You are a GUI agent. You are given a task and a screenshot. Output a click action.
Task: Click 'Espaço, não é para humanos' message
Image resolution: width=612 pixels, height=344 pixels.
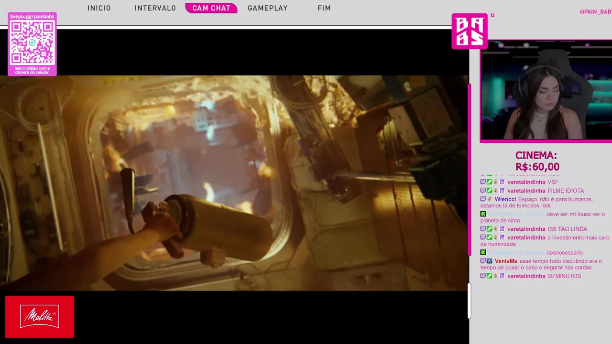coord(536,203)
